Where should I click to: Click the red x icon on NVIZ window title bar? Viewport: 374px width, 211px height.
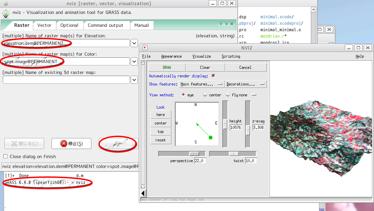pyautogui.click(x=145, y=48)
